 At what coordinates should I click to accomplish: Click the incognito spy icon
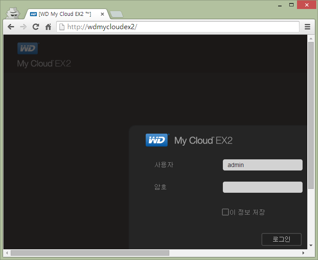tap(14, 13)
